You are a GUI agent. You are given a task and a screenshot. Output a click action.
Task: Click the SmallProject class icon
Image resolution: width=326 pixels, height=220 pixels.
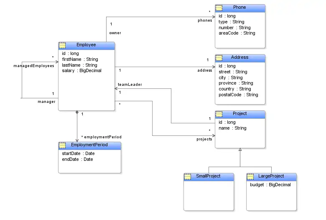(x=188, y=177)
